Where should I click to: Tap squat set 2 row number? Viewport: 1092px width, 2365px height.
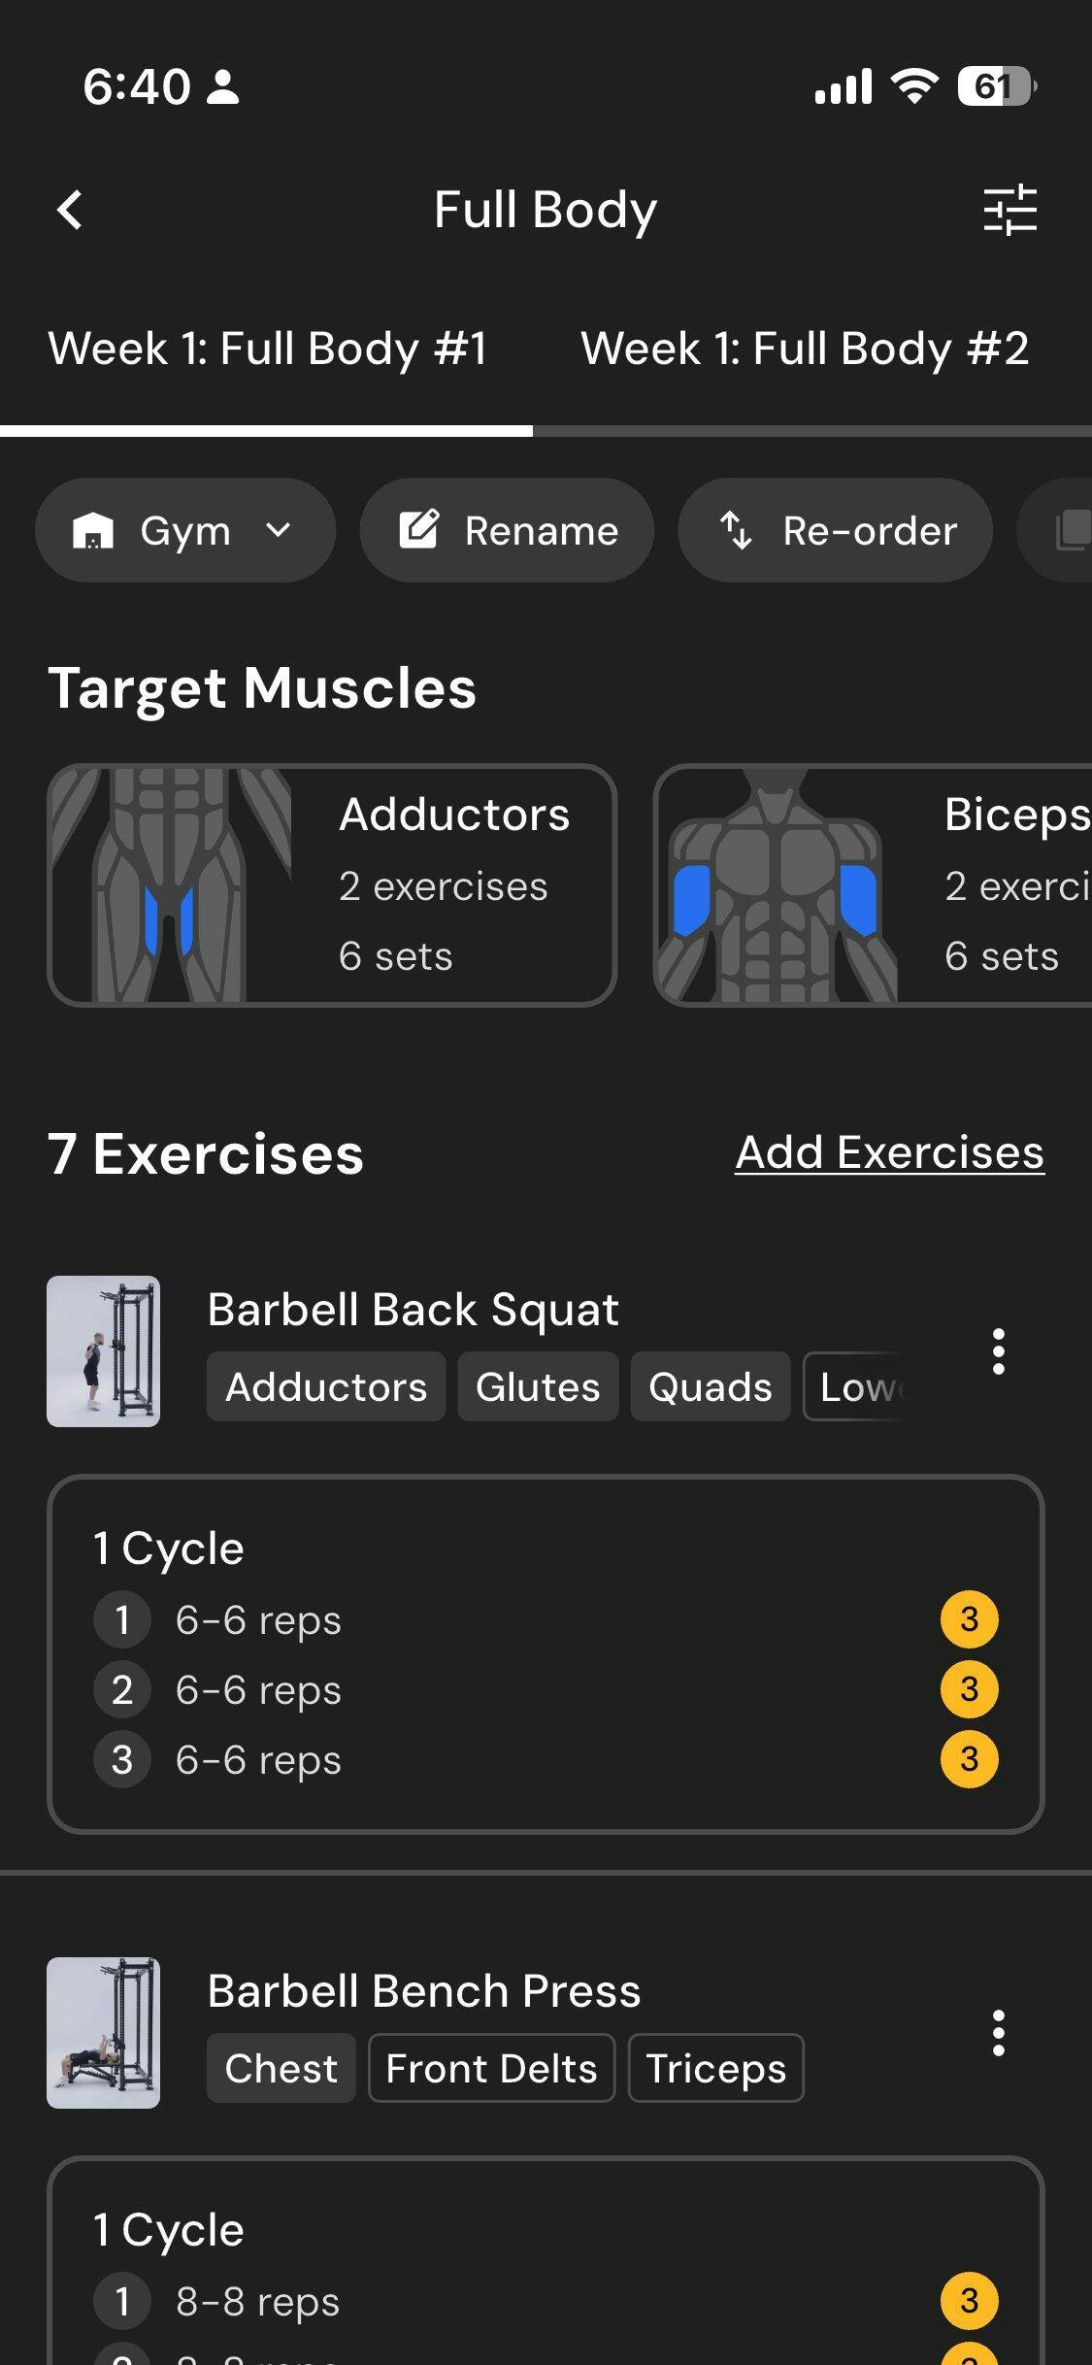click(x=122, y=1689)
